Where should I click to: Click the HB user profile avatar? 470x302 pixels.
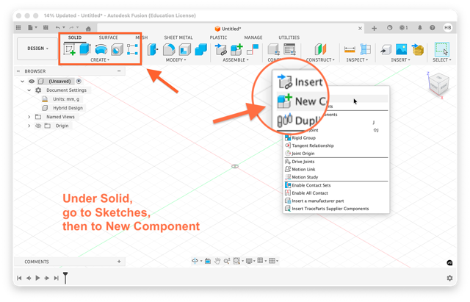(447, 28)
